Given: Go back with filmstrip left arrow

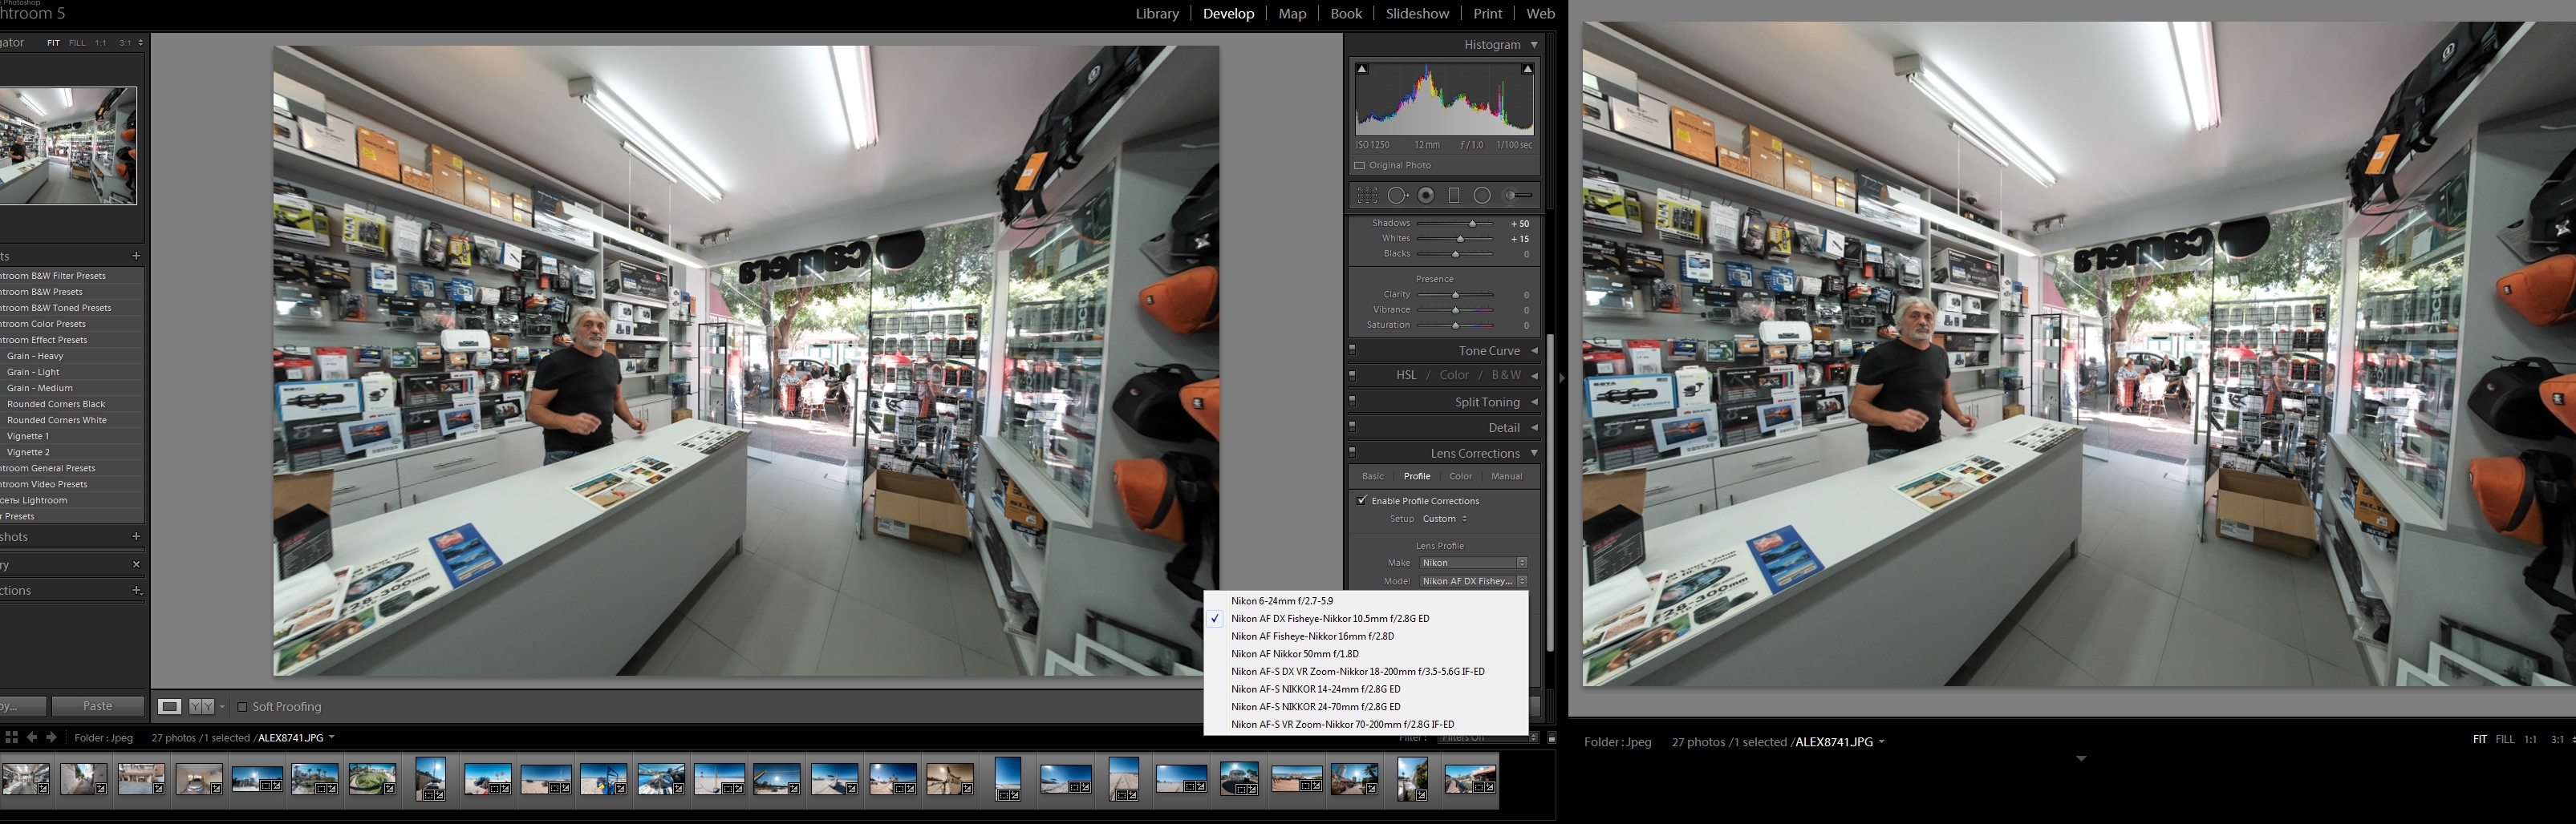Looking at the screenshot, I should [32, 737].
